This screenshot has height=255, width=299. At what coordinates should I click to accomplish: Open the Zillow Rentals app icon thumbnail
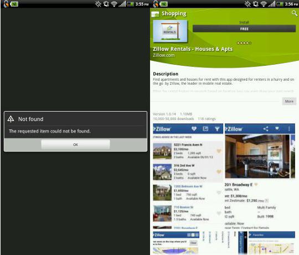click(x=170, y=31)
